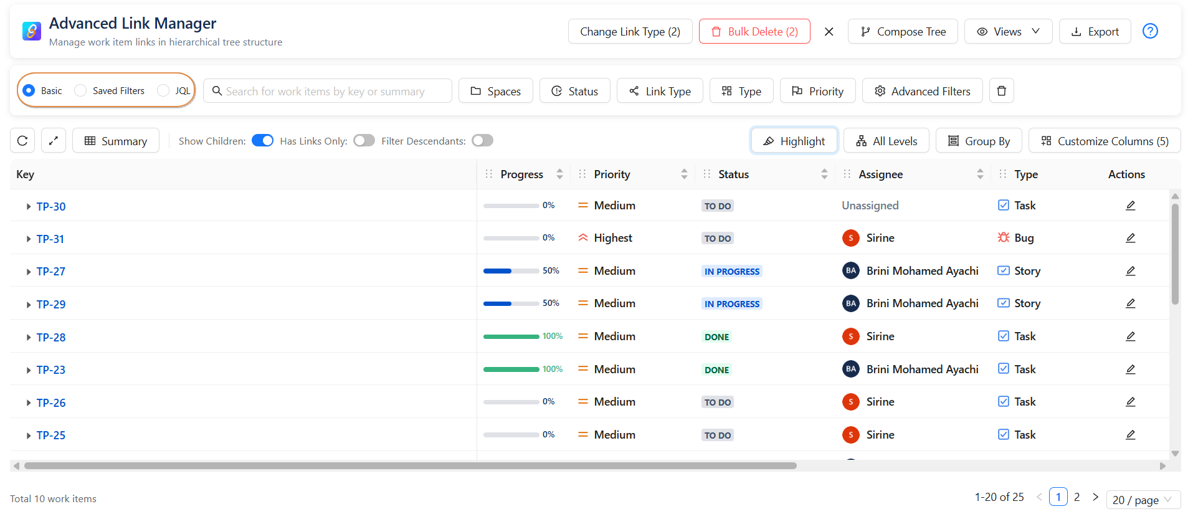Viewport: 1193px width, 519px height.
Task: Click the trash clear filters icon
Action: (x=1001, y=91)
